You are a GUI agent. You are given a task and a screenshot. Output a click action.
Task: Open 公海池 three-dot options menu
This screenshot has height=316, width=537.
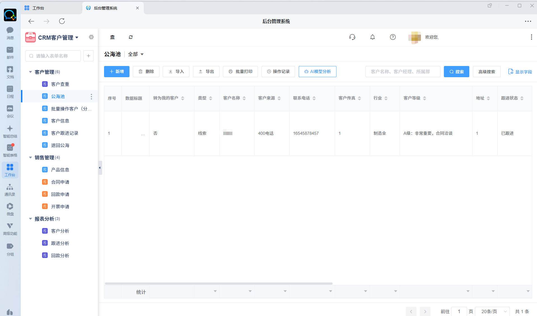coord(91,96)
